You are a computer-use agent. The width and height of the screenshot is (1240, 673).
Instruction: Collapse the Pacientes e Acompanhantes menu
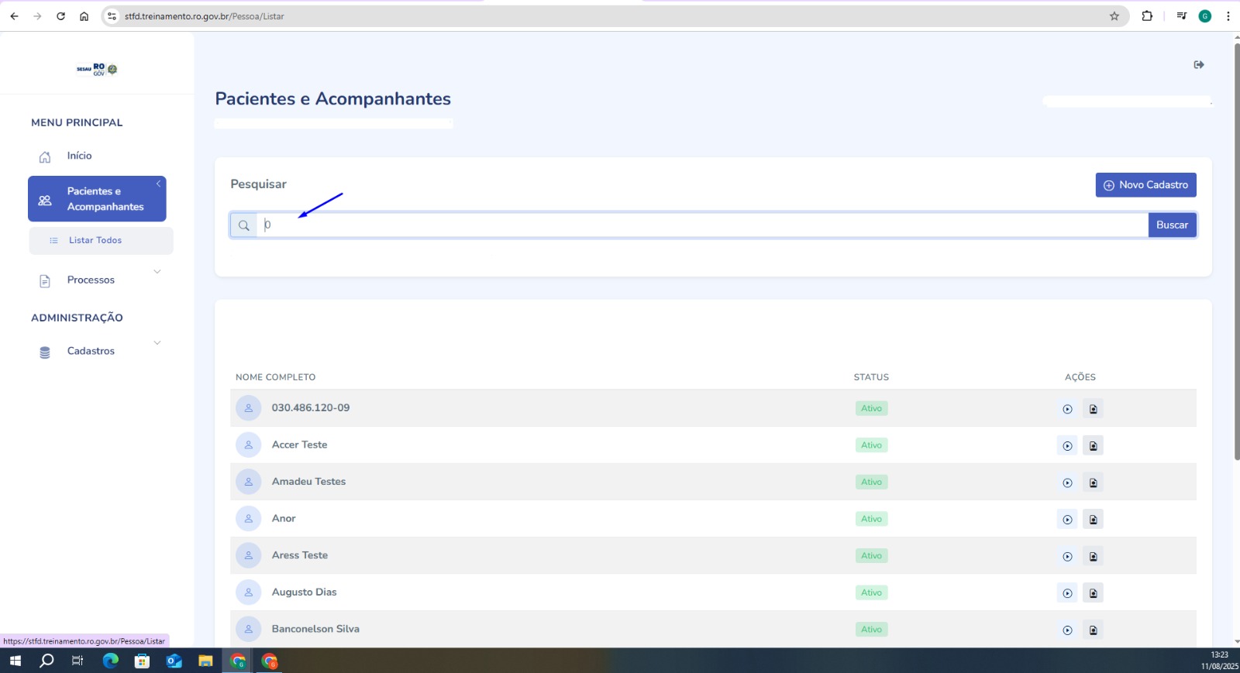pos(158,184)
